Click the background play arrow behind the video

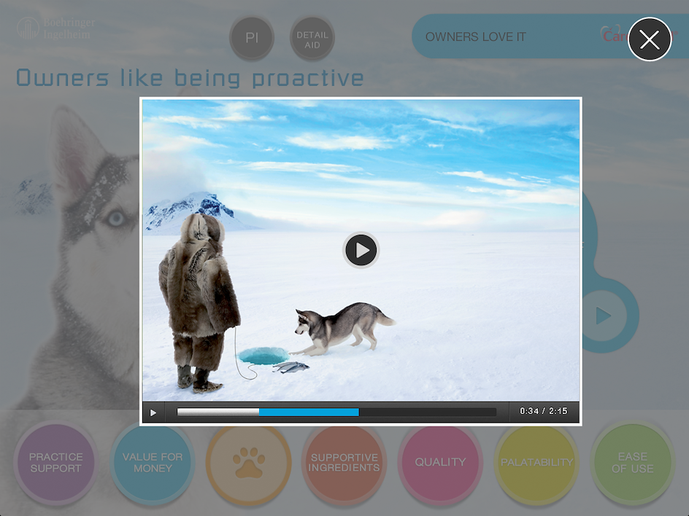pos(604,316)
